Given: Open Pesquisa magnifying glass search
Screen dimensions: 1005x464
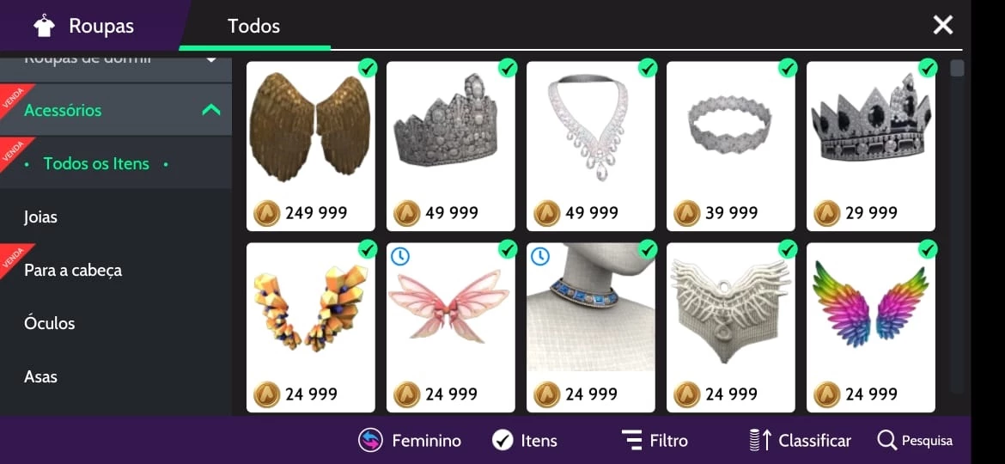Looking at the screenshot, I should coord(887,440).
